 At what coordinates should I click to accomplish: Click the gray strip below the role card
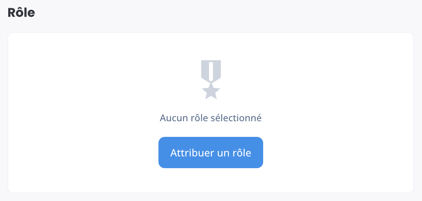[211, 197]
